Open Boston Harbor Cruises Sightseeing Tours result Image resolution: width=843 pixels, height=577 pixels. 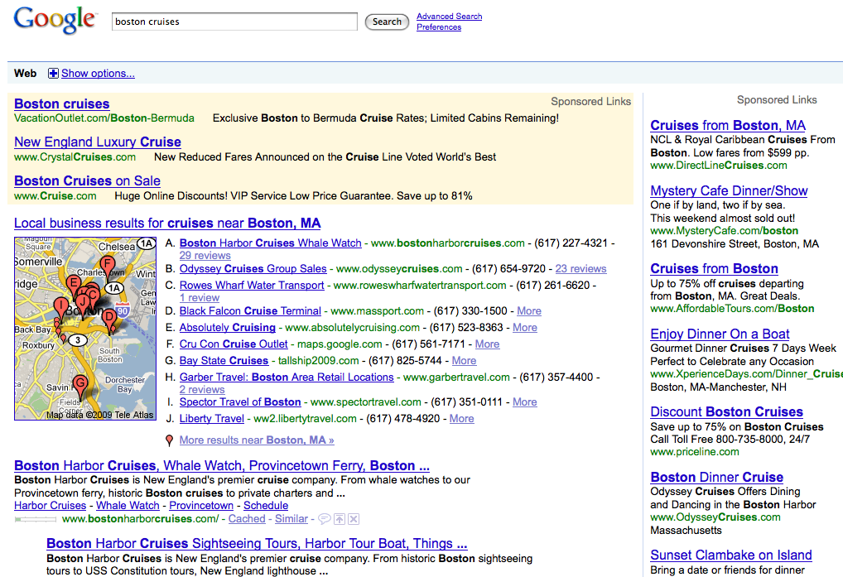point(257,544)
